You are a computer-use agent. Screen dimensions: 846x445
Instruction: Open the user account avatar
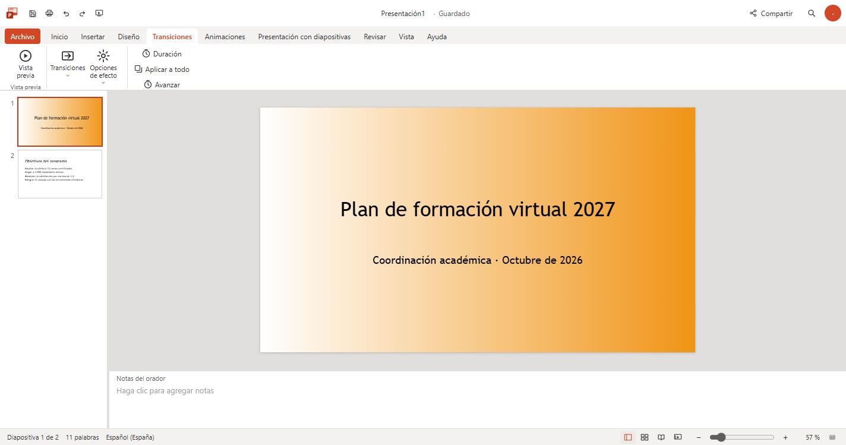(833, 13)
